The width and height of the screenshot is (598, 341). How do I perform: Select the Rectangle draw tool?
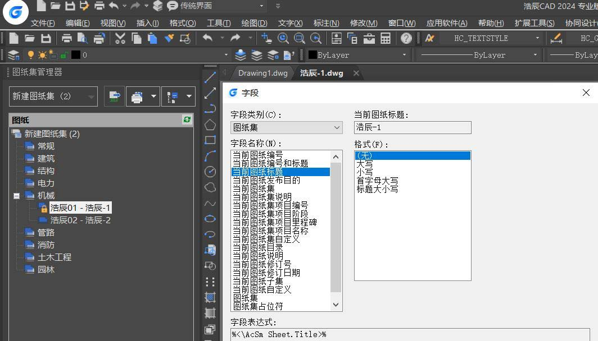210,140
